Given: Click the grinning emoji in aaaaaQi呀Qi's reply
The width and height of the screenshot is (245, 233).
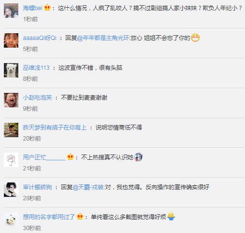Looking at the screenshot, I should point(195,38).
